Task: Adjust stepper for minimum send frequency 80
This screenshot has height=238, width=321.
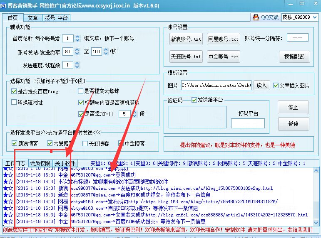Action: coord(77,52)
